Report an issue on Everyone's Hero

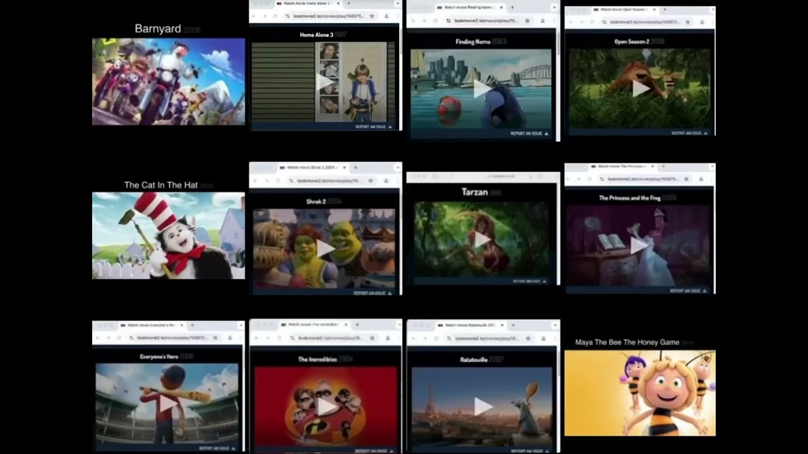pos(217,448)
